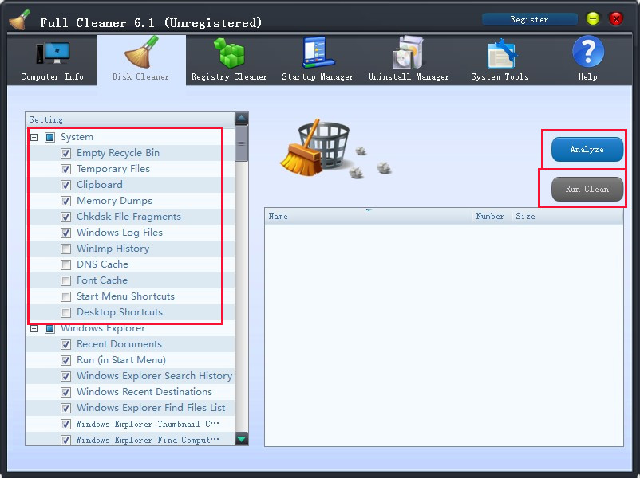Switch to the Uninstall Manager tab label
This screenshot has width=640, height=478.
[409, 76]
